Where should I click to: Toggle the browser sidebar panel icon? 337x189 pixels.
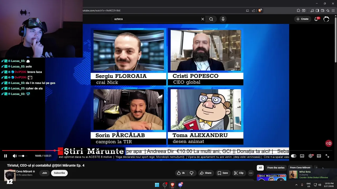click(317, 10)
